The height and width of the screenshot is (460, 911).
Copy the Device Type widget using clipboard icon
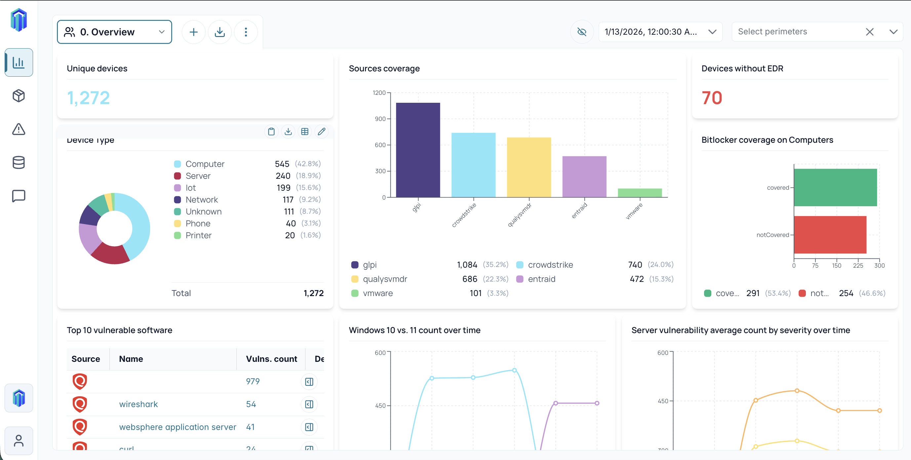pos(271,131)
